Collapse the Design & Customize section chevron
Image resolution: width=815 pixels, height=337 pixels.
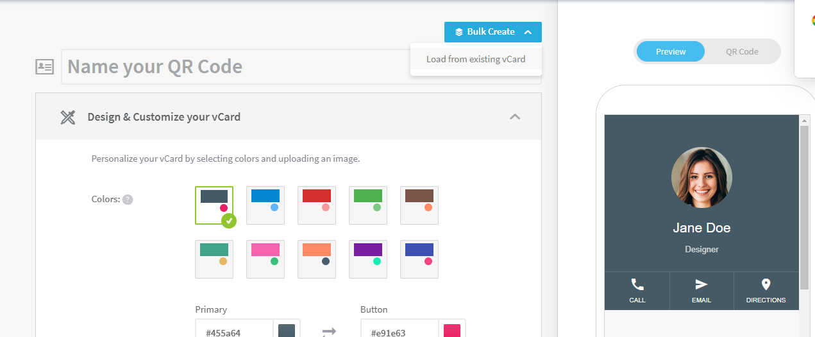[x=514, y=117]
